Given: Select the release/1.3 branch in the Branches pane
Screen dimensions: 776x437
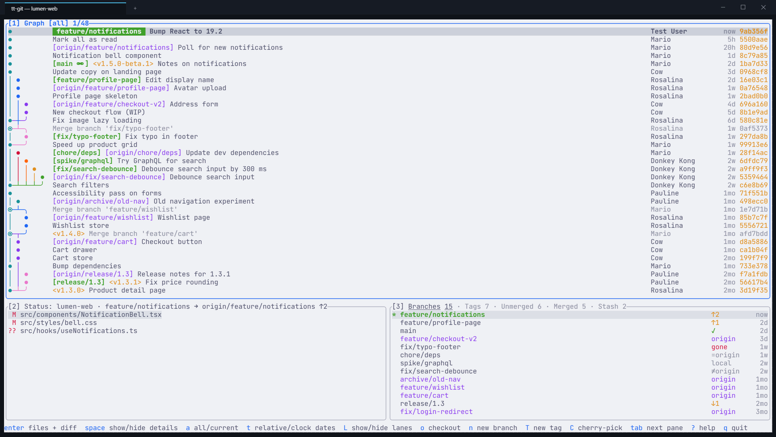Looking at the screenshot, I should tap(580, 403).
